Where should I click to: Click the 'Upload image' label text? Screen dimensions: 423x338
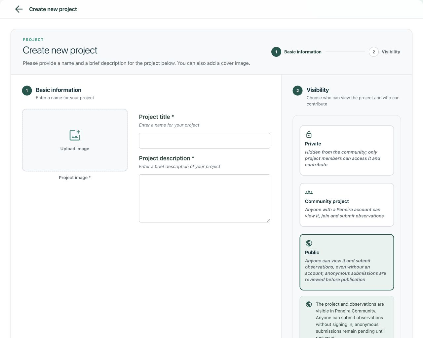point(75,149)
